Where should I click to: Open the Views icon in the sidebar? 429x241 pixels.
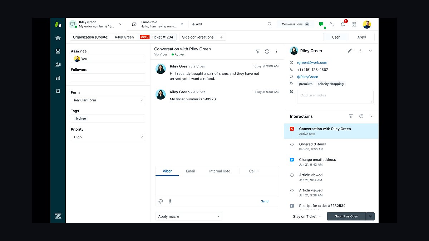(x=58, y=51)
